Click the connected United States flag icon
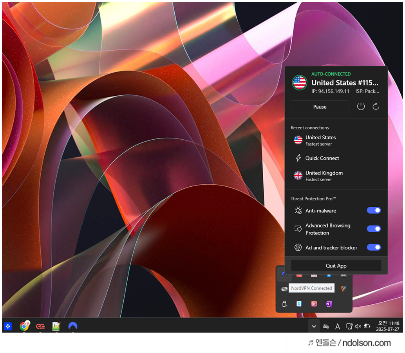405x353 pixels. click(299, 82)
